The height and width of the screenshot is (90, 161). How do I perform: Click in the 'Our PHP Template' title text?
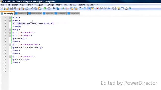tap(32, 23)
